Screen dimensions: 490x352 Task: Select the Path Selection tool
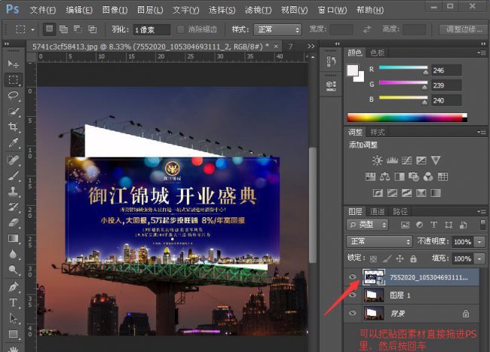pos(13,318)
